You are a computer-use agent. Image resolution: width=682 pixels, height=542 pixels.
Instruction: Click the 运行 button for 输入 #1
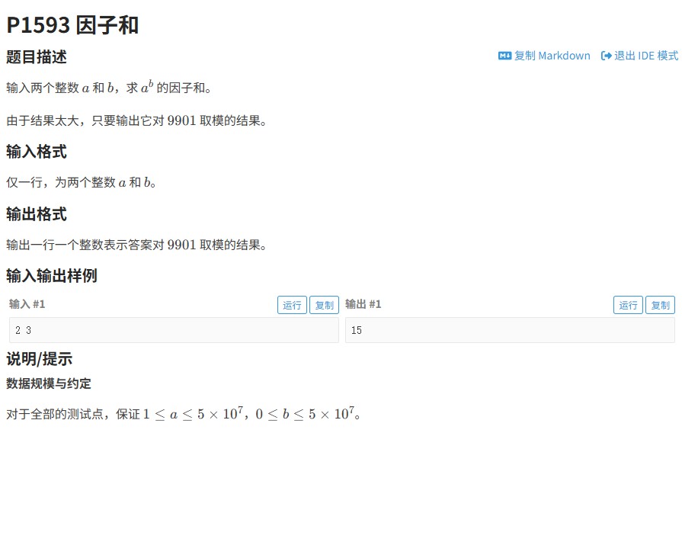click(x=292, y=305)
